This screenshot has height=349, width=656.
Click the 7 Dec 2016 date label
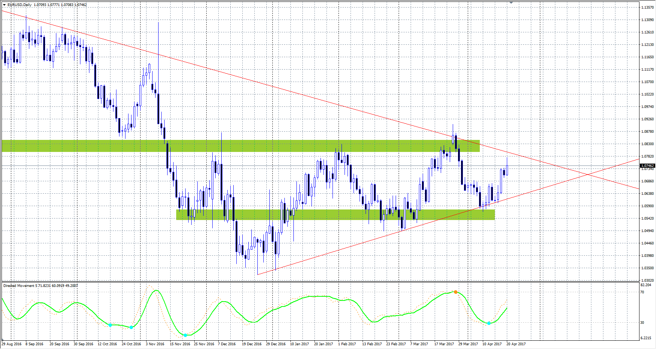pos(227,344)
